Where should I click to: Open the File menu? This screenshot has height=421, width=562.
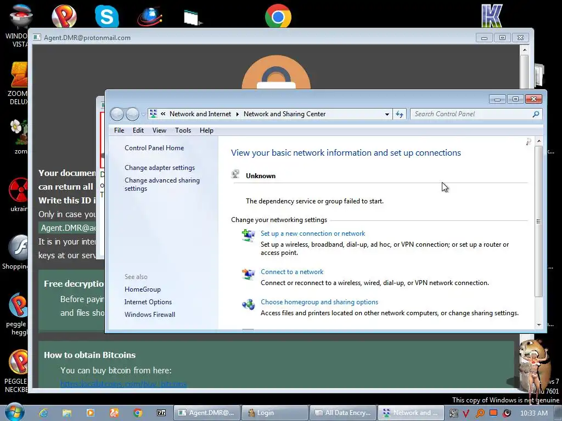pyautogui.click(x=119, y=130)
